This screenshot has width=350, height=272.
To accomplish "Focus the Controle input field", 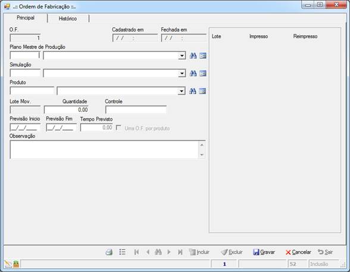I will tap(136, 110).
